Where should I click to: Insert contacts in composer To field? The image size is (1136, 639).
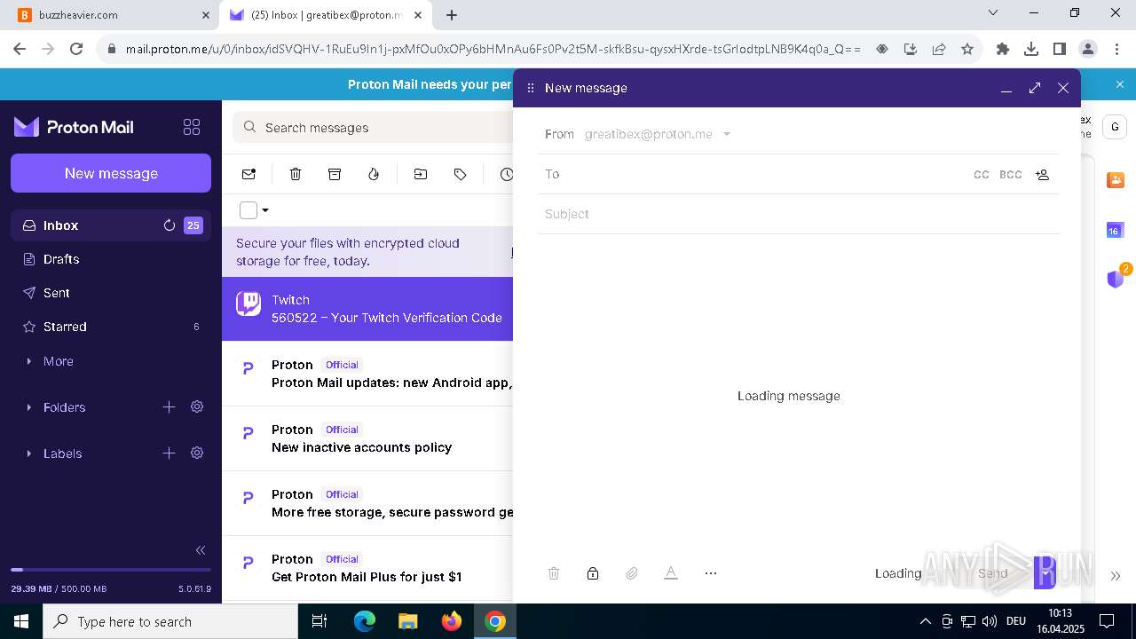click(1043, 175)
